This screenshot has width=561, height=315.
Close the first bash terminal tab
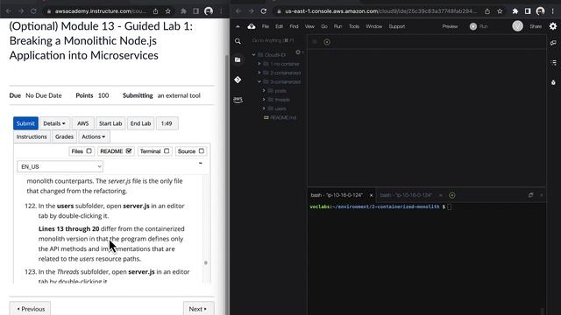[x=371, y=195]
